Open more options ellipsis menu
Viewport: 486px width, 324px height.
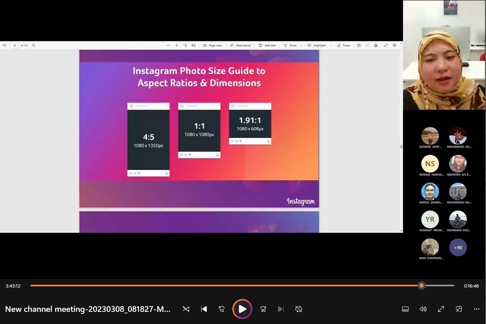476,309
